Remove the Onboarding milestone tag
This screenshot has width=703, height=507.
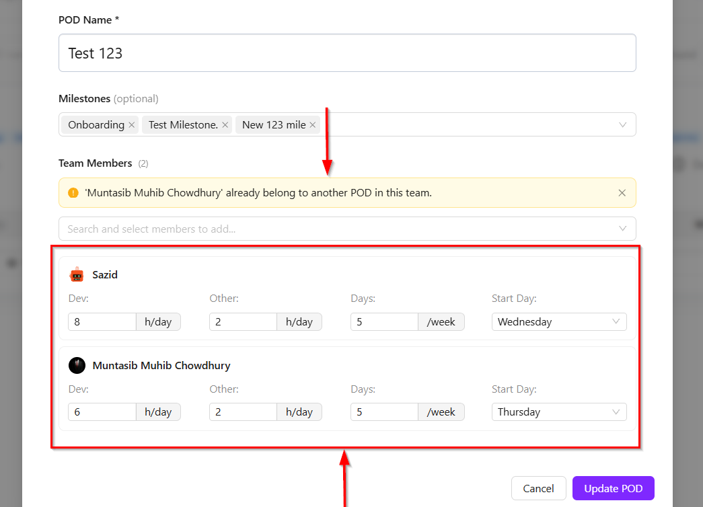tap(132, 125)
